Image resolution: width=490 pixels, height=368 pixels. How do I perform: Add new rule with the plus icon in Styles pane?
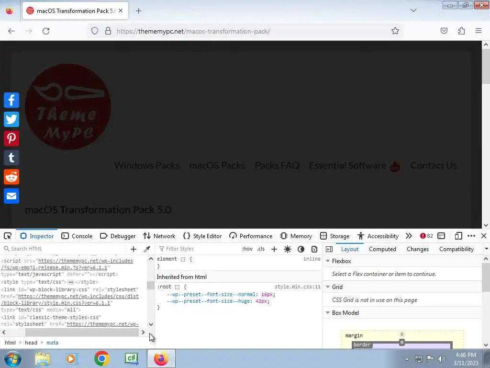(x=274, y=249)
